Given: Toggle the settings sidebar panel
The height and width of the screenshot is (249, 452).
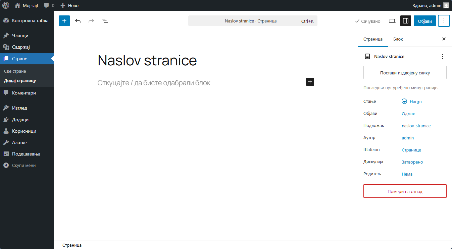Looking at the screenshot, I should pyautogui.click(x=405, y=20).
